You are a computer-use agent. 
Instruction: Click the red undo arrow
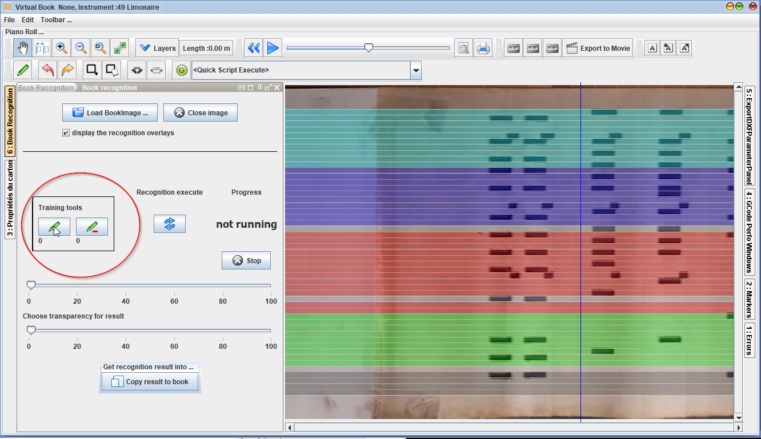(x=48, y=70)
